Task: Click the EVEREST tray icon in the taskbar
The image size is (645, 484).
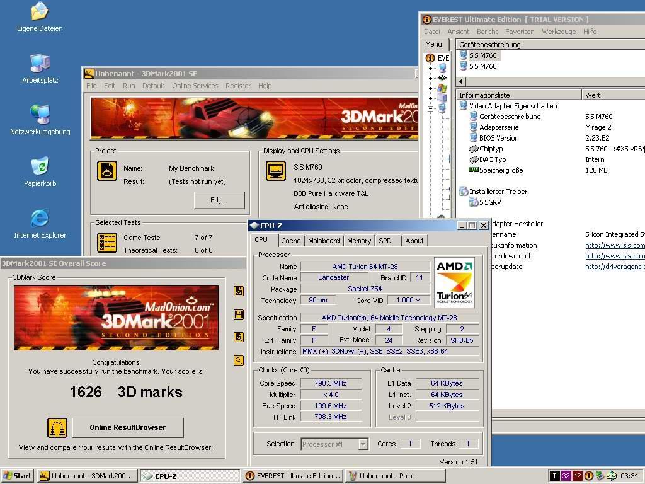Action: [589, 476]
